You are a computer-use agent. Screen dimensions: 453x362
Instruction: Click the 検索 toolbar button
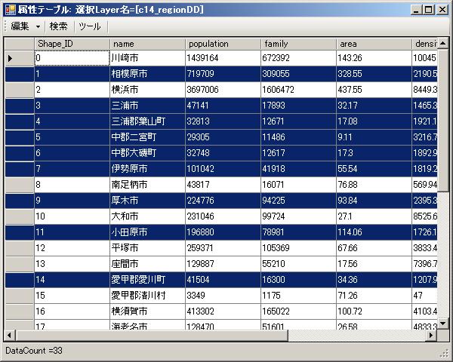coord(59,26)
